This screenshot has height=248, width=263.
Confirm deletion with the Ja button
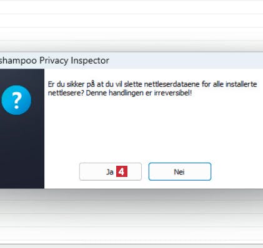pyautogui.click(x=111, y=171)
